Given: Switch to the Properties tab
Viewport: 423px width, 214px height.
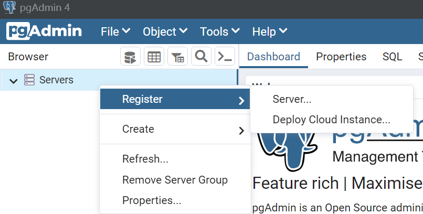Looking at the screenshot, I should (341, 57).
